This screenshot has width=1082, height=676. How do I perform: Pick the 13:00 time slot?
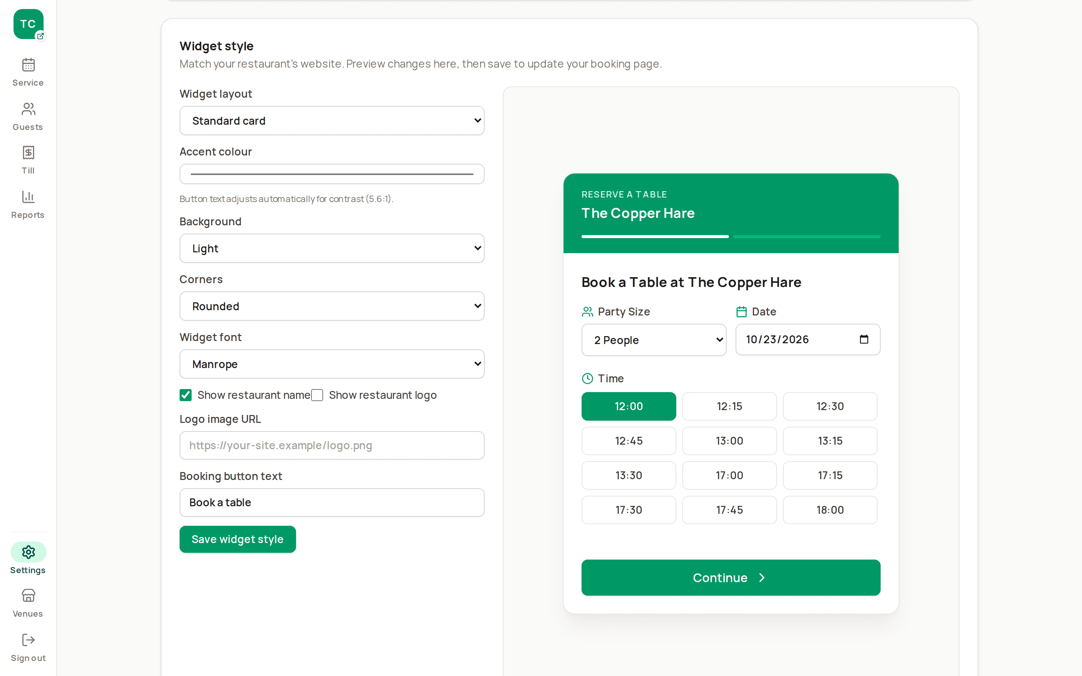[729, 441]
